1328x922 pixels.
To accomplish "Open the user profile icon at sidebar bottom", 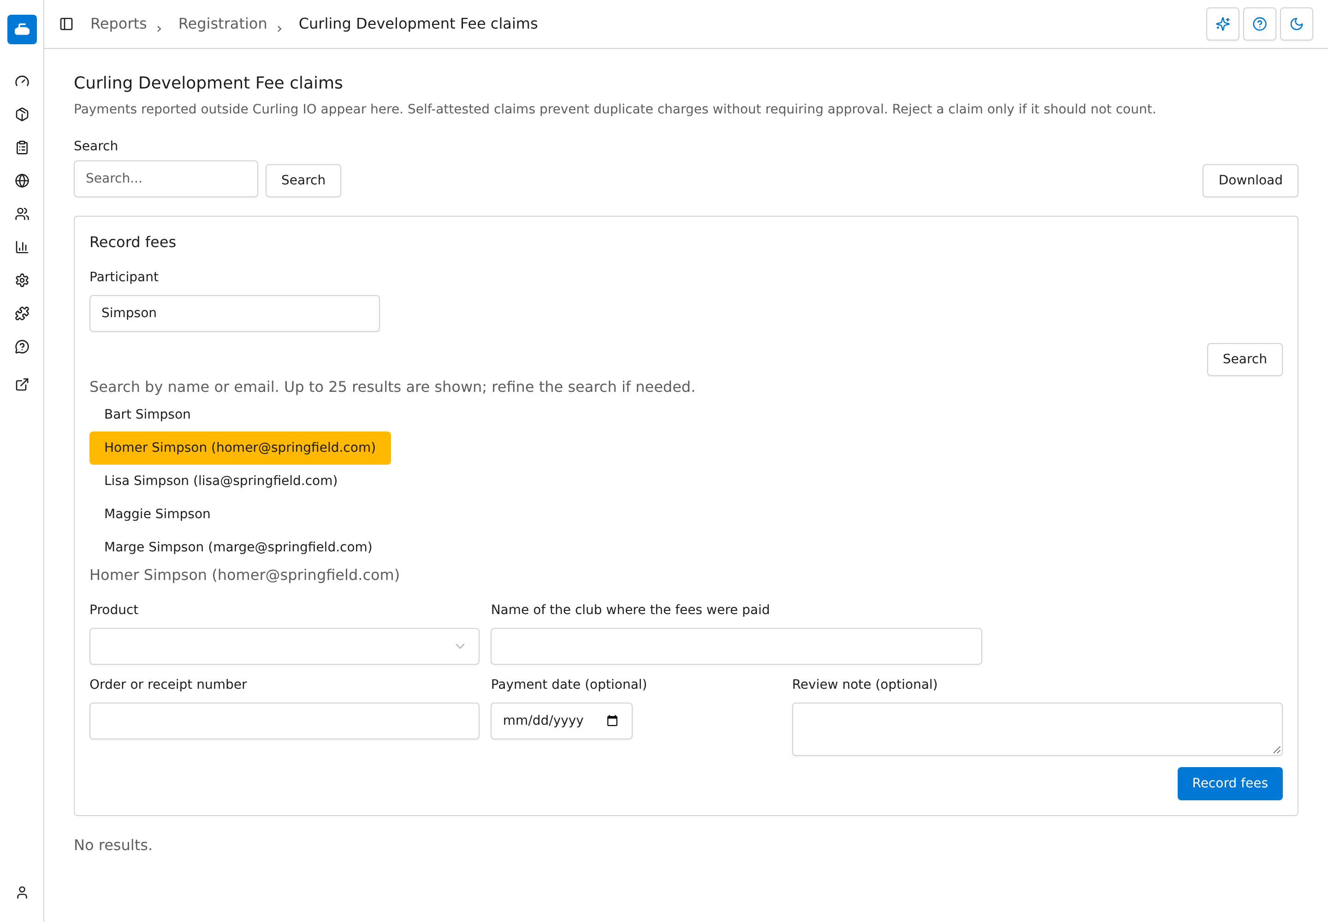I will 22,893.
